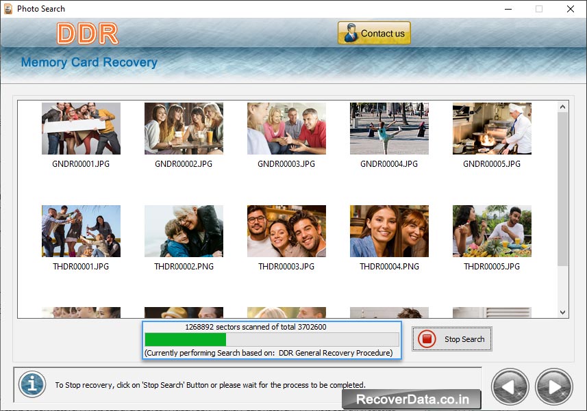Choose the THDR00002.PNG thumbnail
The image size is (587, 411).
pyautogui.click(x=184, y=231)
